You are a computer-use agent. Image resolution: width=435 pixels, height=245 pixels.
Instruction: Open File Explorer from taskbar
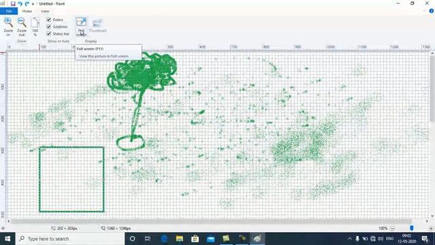pyautogui.click(x=179, y=239)
